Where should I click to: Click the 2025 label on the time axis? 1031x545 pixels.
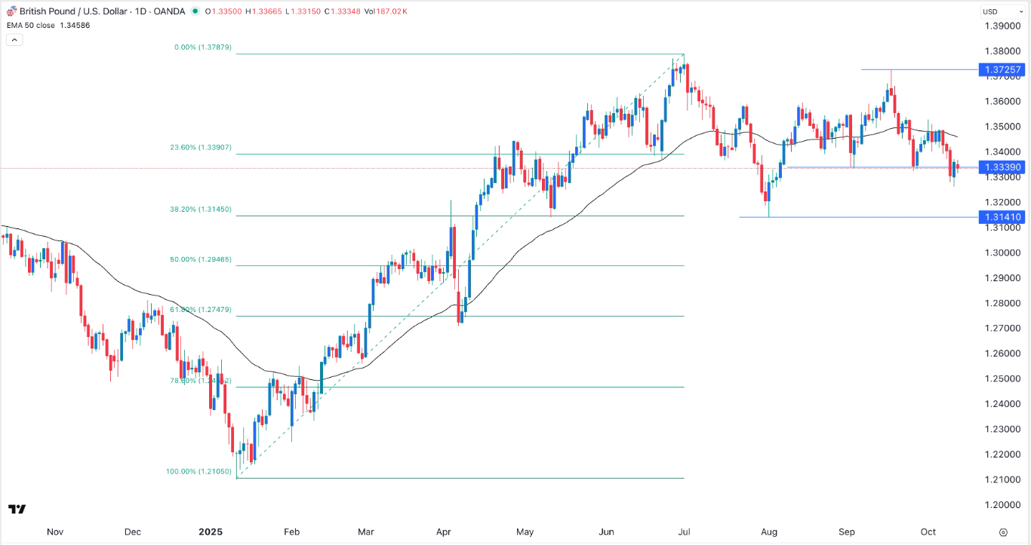[x=210, y=531]
